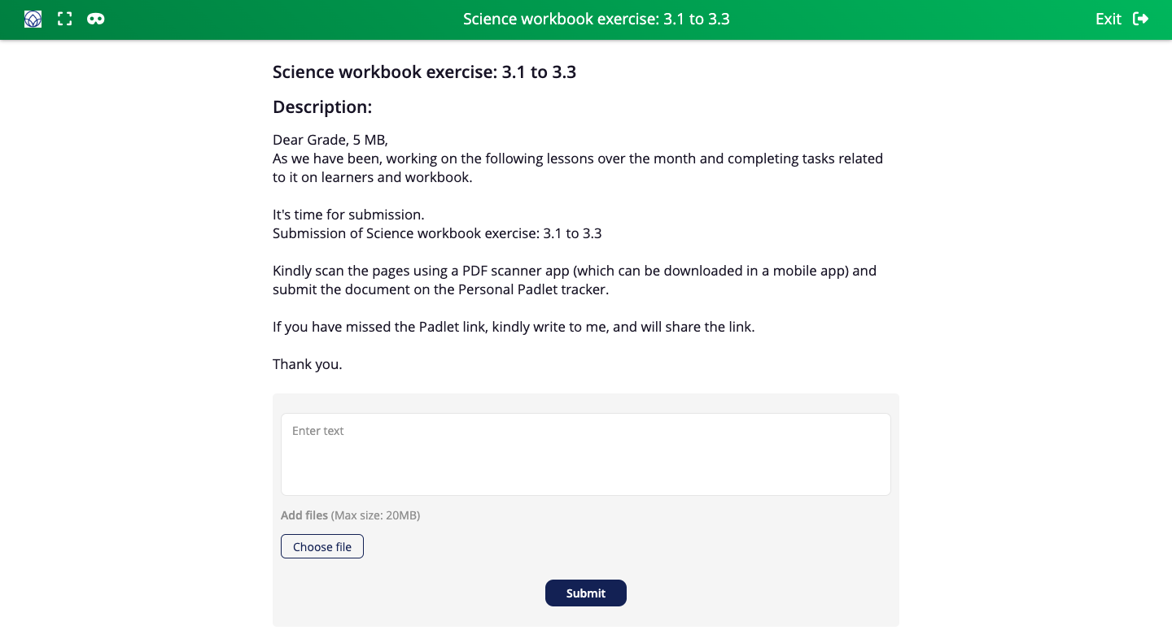
Task: Click the "Exit" text label
Action: pyautogui.click(x=1109, y=19)
